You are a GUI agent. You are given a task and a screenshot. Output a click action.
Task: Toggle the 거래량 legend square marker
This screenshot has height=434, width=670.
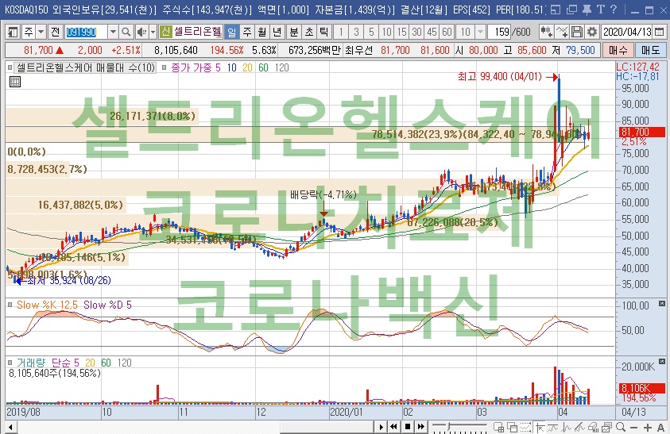[x=10, y=363]
